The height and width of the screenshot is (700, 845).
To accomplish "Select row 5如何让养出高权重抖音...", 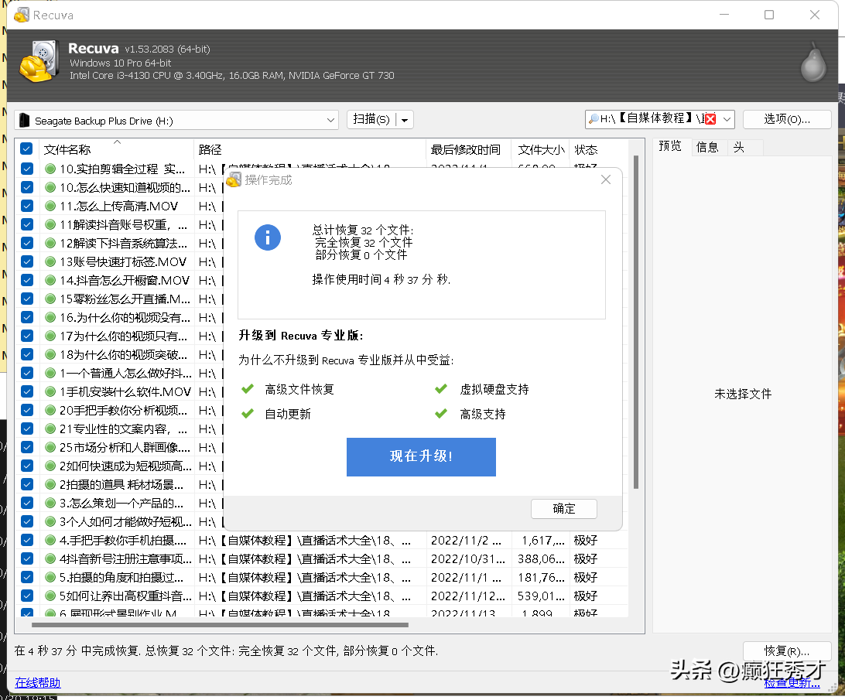I will tap(124, 596).
